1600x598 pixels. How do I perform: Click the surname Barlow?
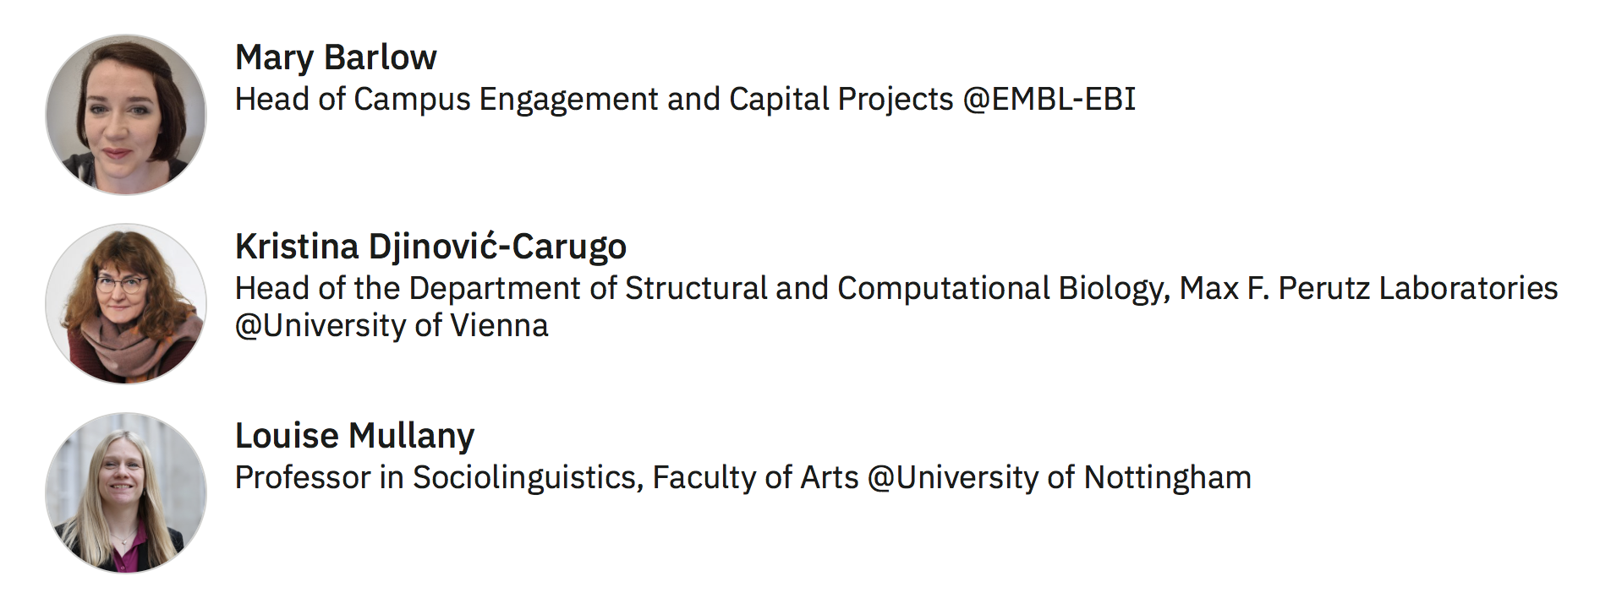(381, 57)
